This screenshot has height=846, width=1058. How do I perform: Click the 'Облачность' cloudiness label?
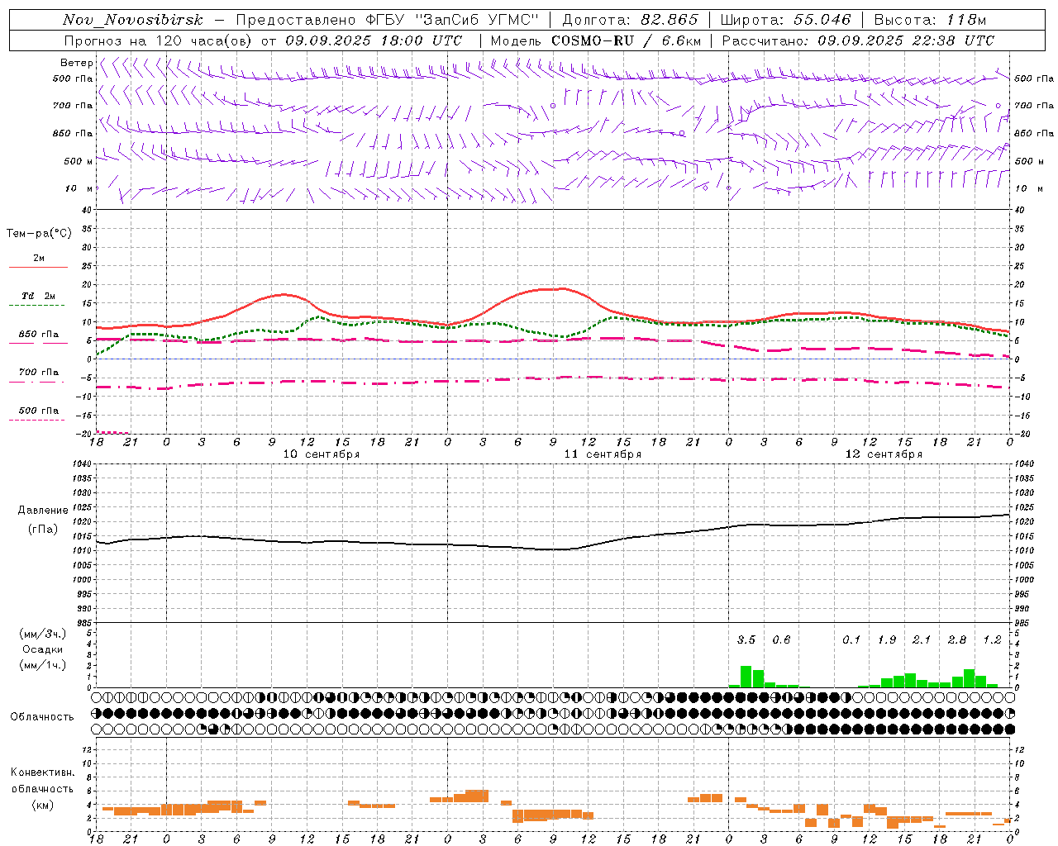point(42,716)
